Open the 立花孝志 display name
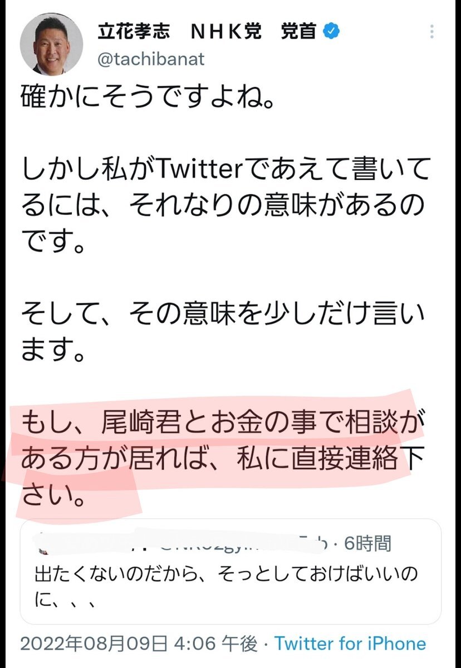461x668 pixels. tap(134, 32)
